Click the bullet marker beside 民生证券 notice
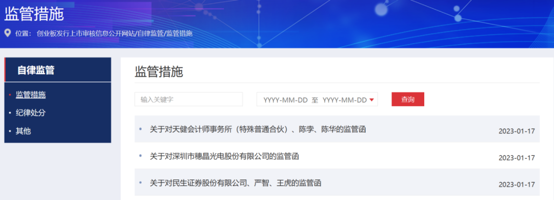 pyautogui.click(x=141, y=183)
